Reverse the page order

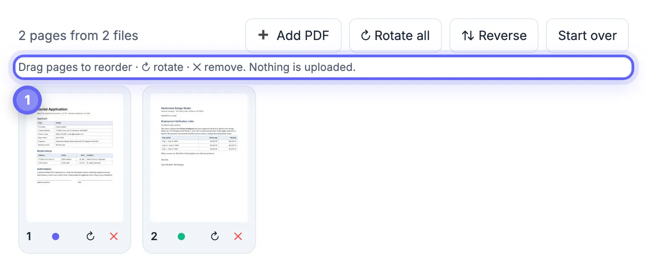[x=494, y=35]
